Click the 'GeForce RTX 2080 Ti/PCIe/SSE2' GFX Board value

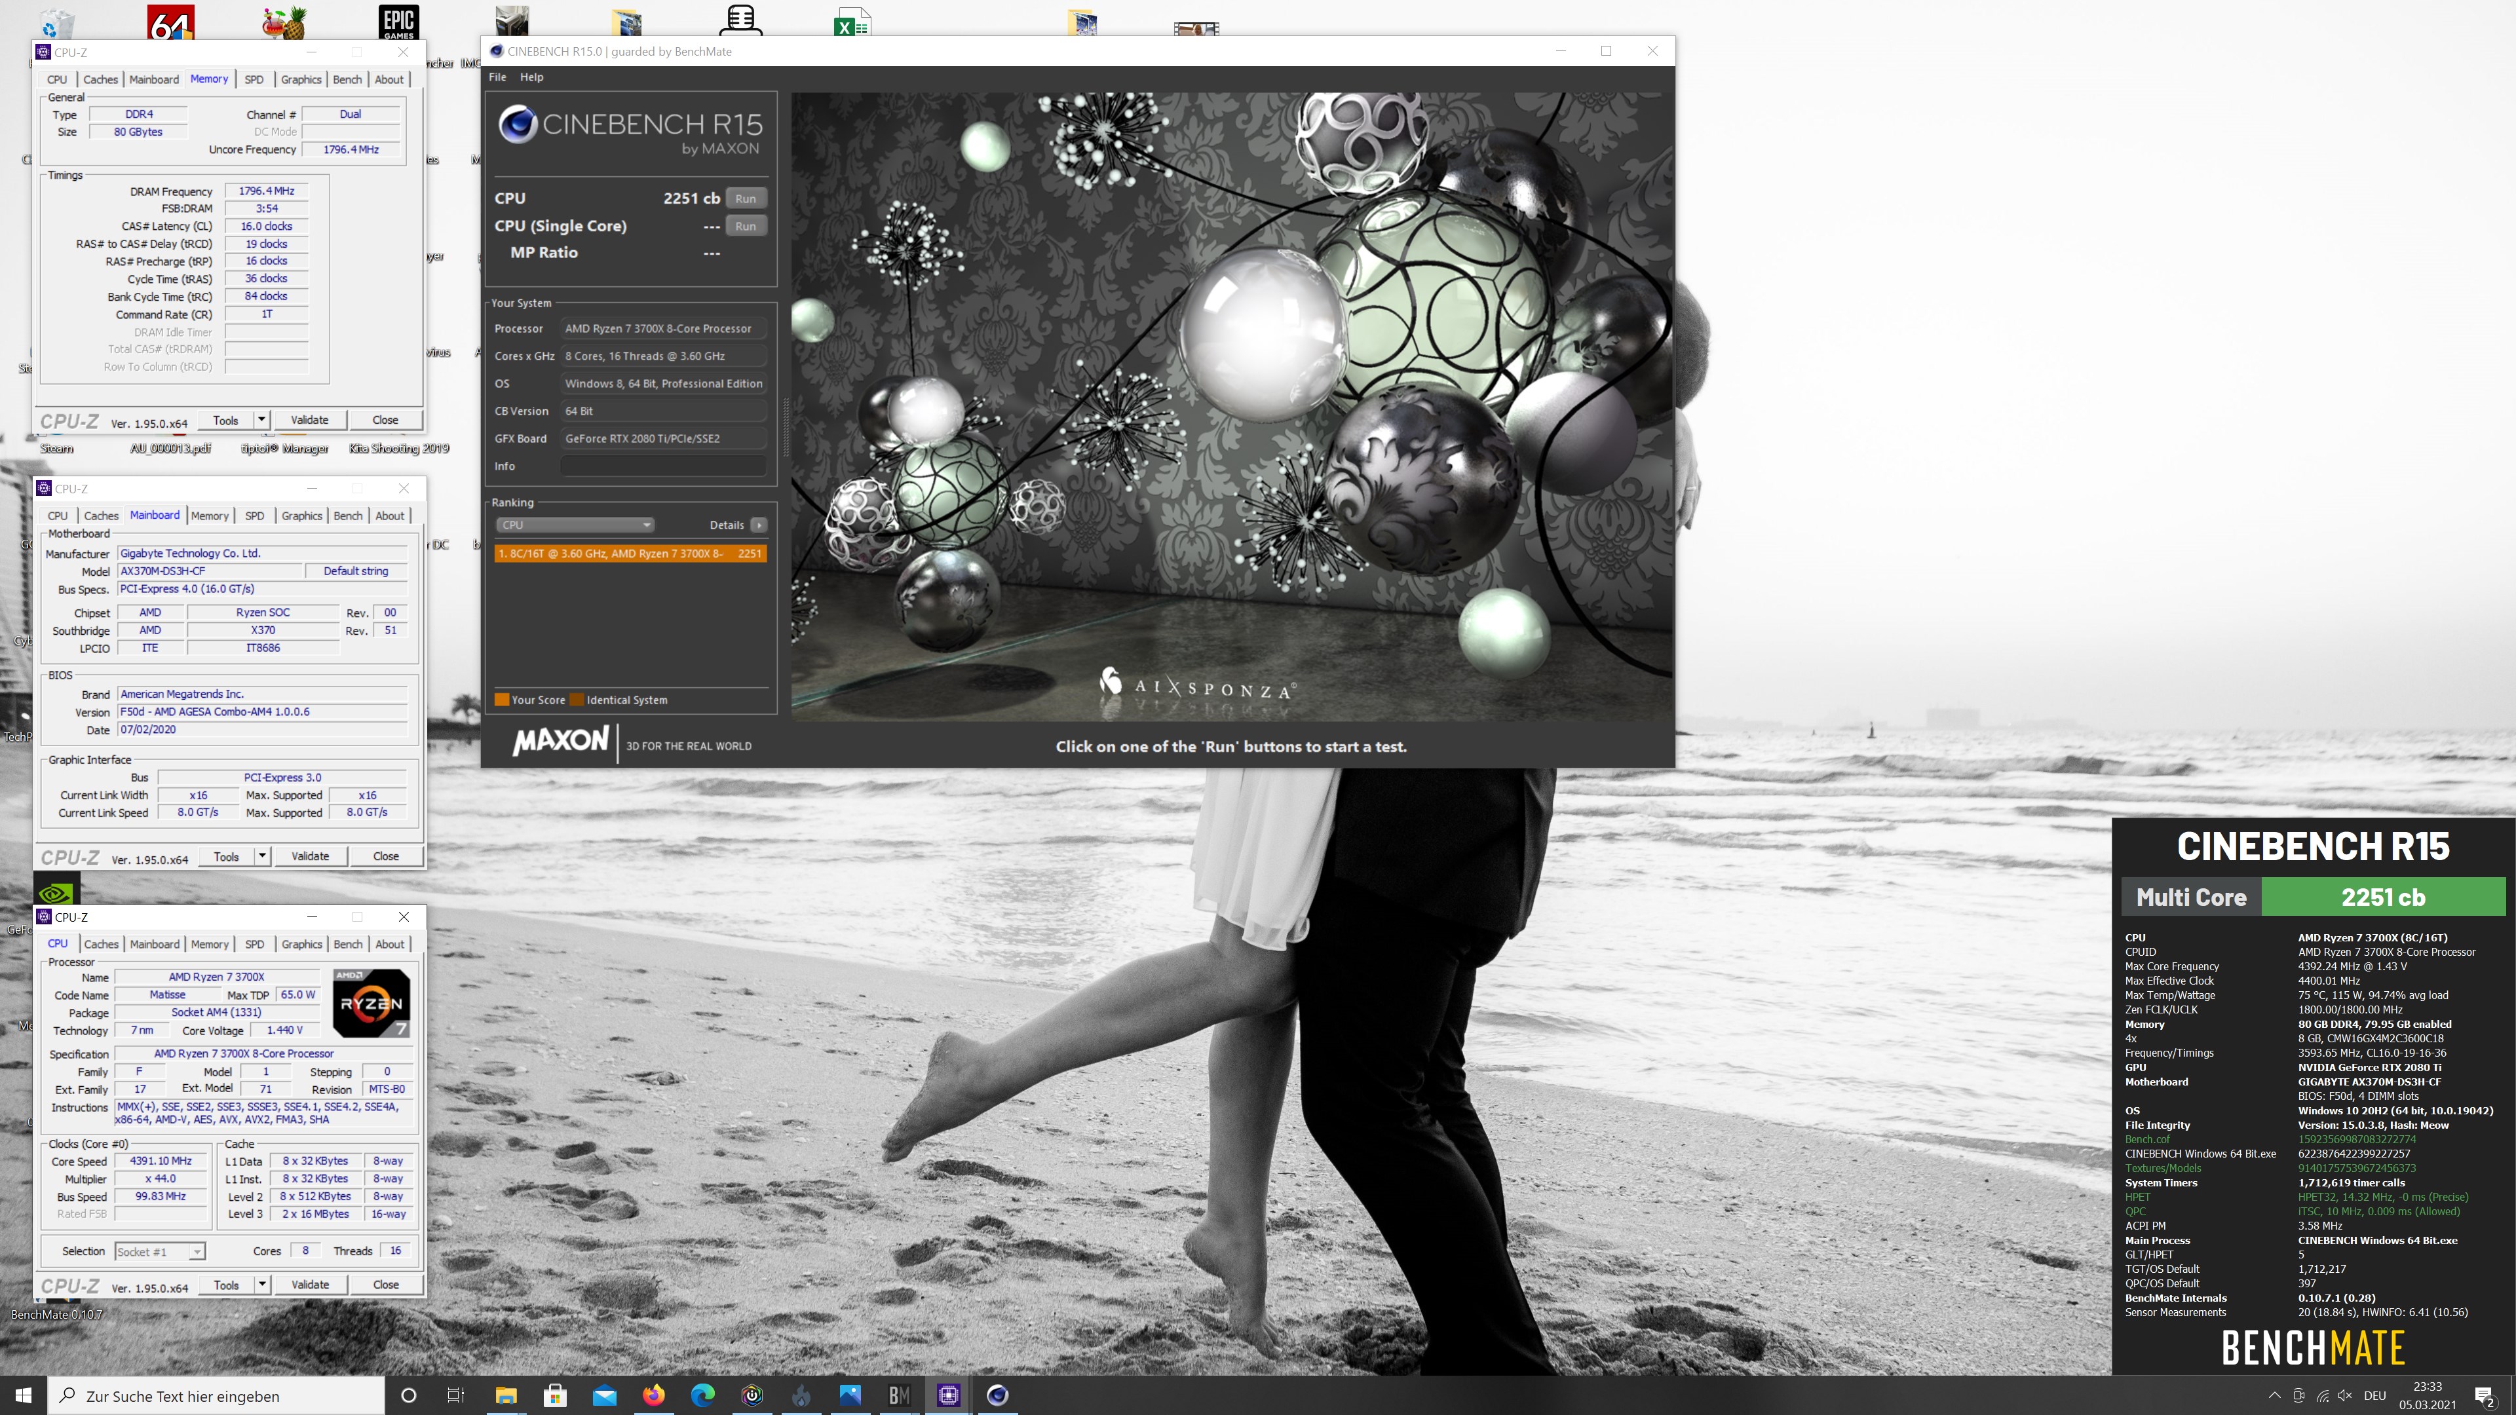tap(663, 438)
